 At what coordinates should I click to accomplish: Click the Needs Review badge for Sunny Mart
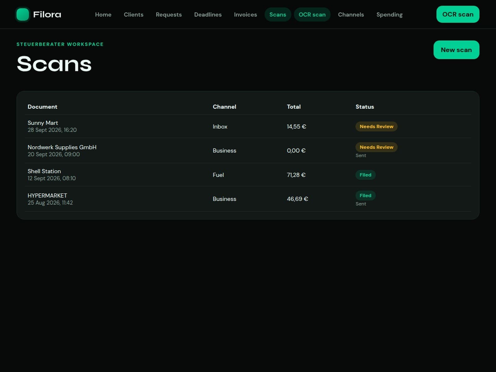coord(376,126)
